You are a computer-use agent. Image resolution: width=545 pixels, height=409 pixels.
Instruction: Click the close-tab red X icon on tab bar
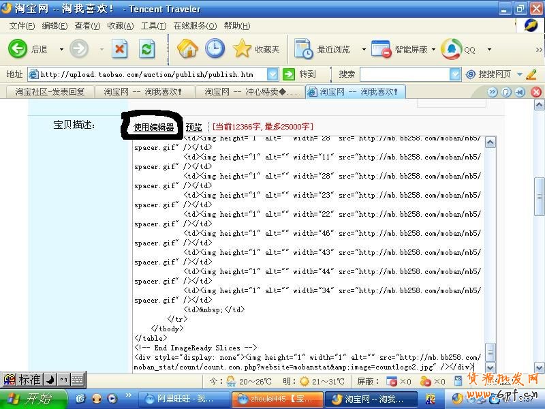tap(536, 92)
